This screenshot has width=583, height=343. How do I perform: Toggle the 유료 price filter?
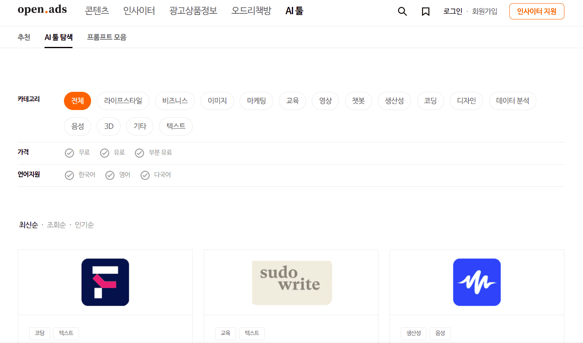pyautogui.click(x=113, y=152)
